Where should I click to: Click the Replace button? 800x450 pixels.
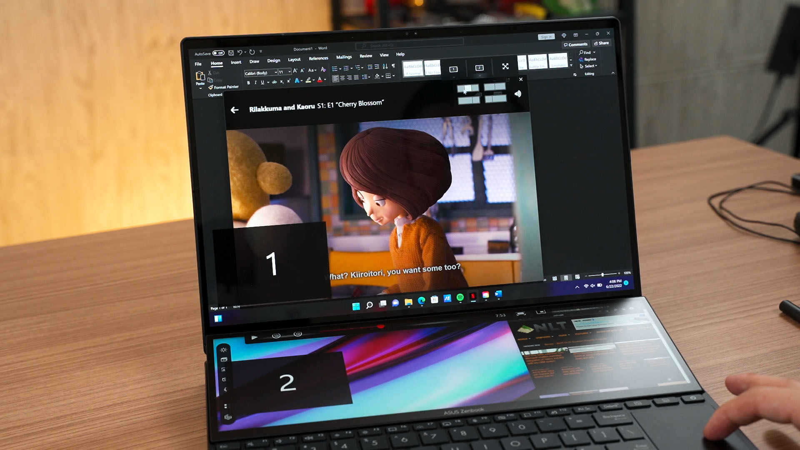point(587,60)
